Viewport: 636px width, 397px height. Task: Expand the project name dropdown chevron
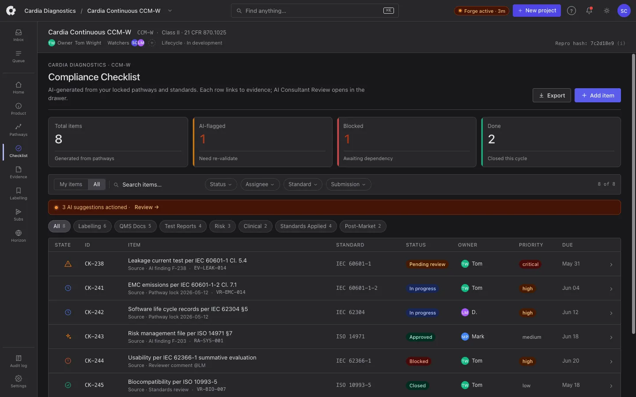pyautogui.click(x=170, y=11)
